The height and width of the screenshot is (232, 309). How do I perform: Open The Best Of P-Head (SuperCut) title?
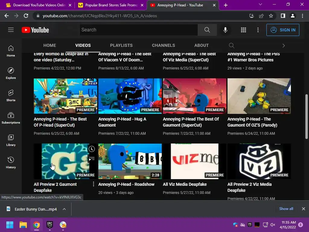[x=60, y=122]
